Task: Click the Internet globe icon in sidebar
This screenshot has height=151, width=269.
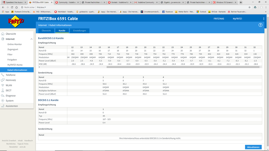Action: pos(3,39)
